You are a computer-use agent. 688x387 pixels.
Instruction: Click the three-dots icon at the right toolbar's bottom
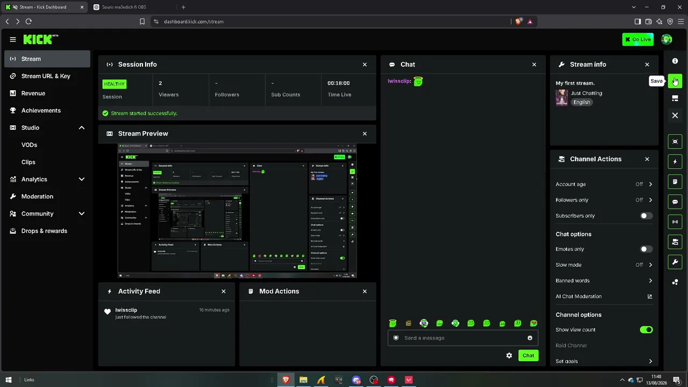pyautogui.click(x=675, y=282)
